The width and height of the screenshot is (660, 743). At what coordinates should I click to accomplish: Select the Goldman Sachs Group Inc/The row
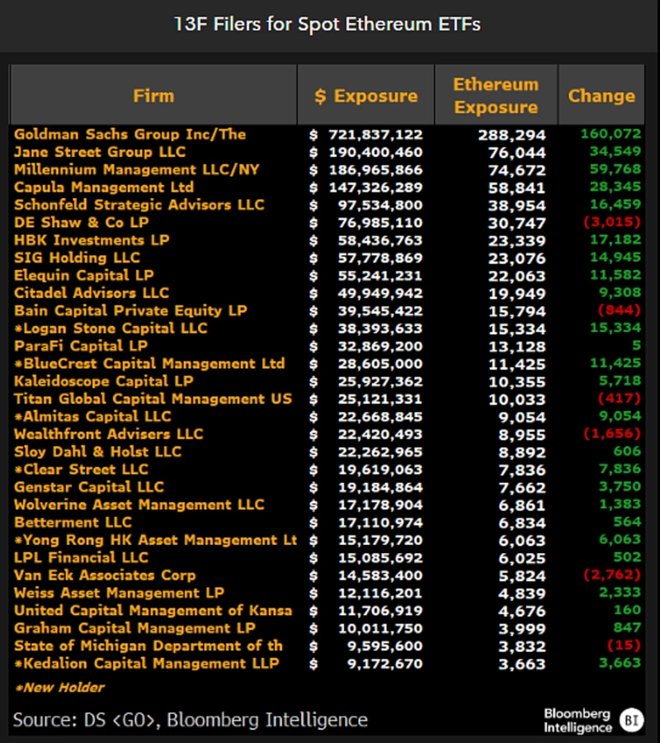[130, 134]
